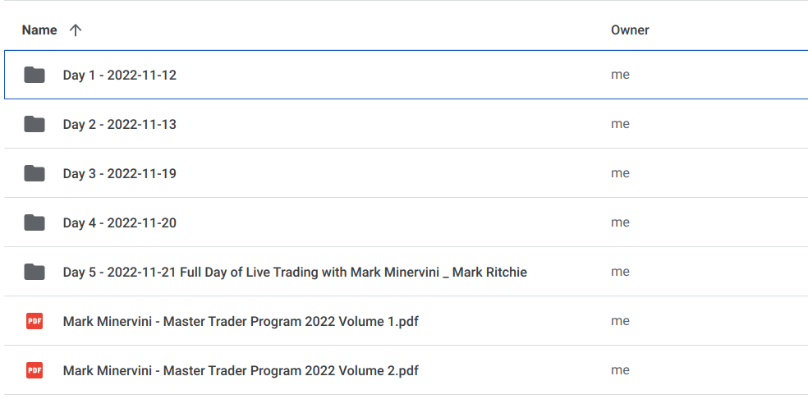
Task: Click the Volume 1 PDF file icon
Action: point(34,322)
